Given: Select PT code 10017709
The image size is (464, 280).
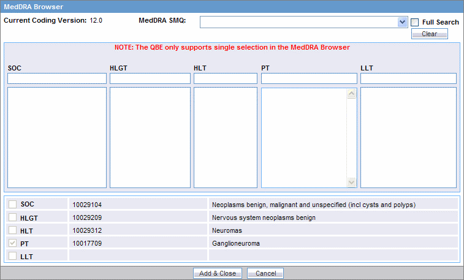Looking at the screenshot, I should tap(87, 243).
